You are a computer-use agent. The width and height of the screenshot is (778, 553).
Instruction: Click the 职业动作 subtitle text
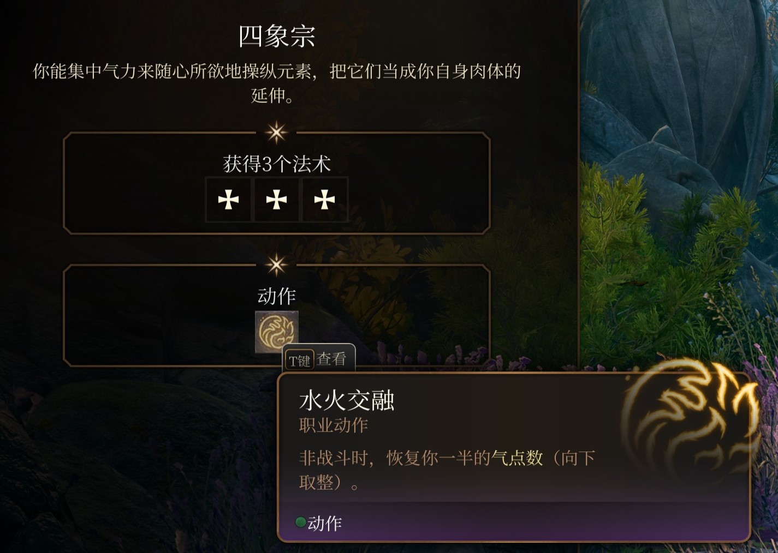[x=334, y=425]
